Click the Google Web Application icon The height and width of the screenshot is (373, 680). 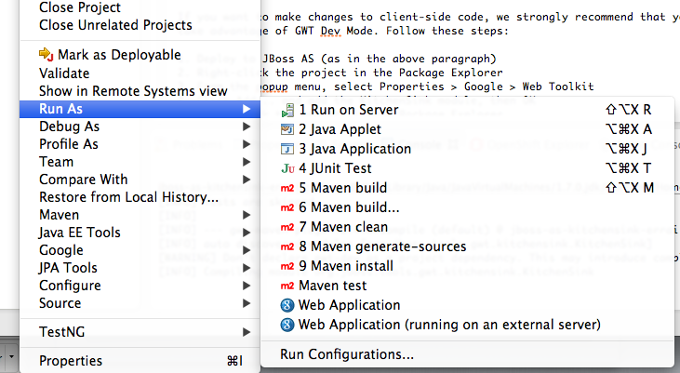(x=287, y=305)
